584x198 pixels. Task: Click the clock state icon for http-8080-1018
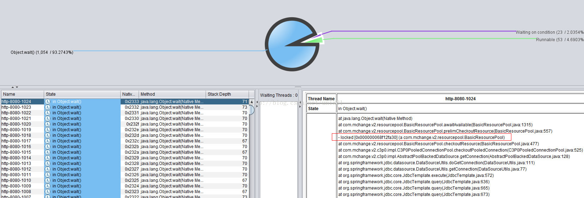tap(48, 135)
